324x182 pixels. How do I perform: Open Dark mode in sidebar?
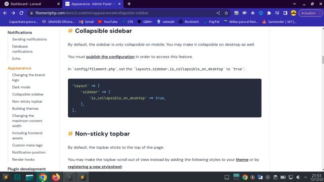point(21,87)
